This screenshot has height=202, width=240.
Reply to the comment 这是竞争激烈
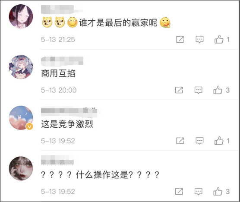pos(199,141)
